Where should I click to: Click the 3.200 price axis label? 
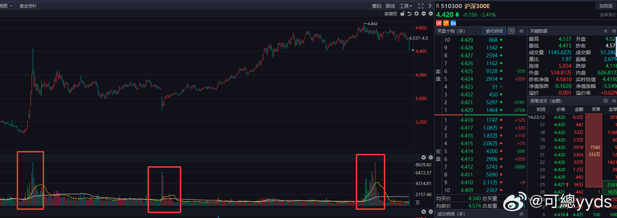click(x=421, y=122)
